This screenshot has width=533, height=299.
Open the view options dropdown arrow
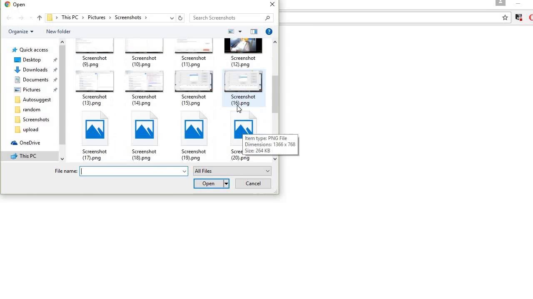tap(240, 32)
